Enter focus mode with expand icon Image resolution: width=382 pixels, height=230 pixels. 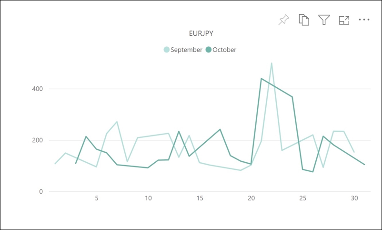[344, 20]
